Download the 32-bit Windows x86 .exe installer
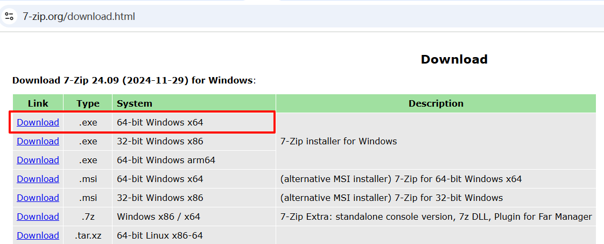Screen dimensions: 604x244 38,141
